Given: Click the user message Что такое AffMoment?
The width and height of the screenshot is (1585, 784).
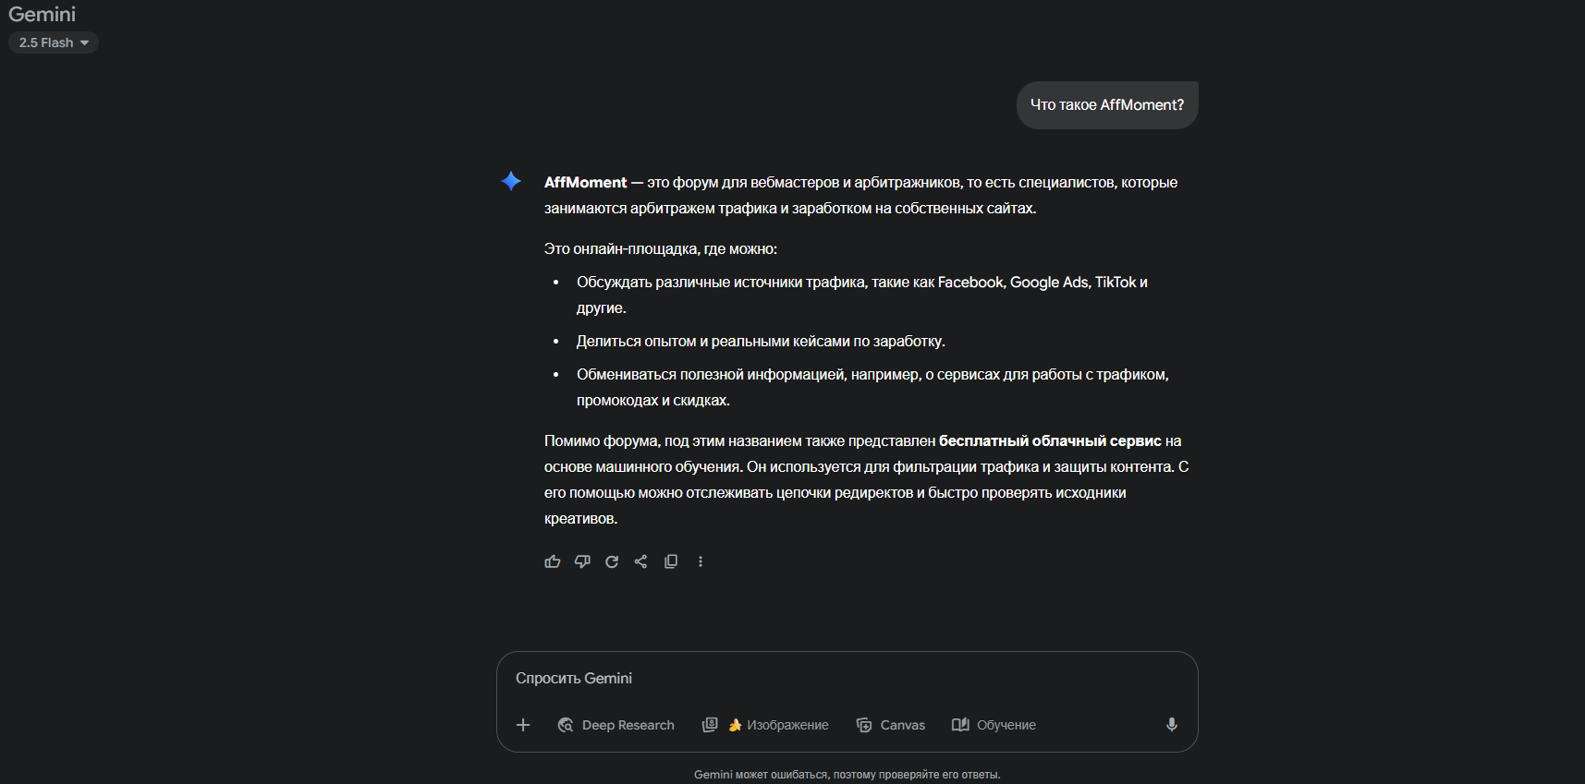Looking at the screenshot, I should pyautogui.click(x=1106, y=105).
